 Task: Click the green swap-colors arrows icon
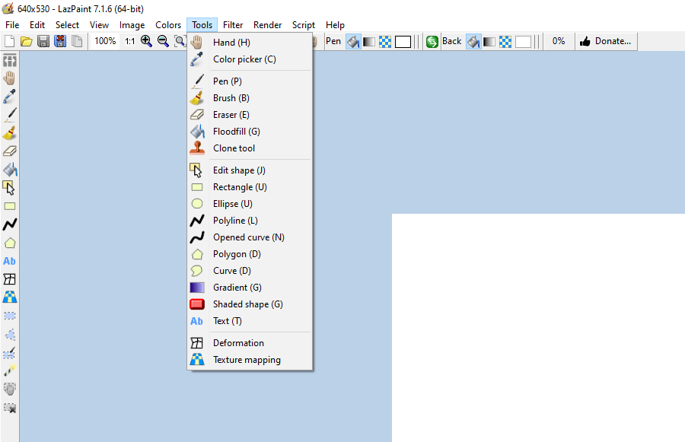432,41
